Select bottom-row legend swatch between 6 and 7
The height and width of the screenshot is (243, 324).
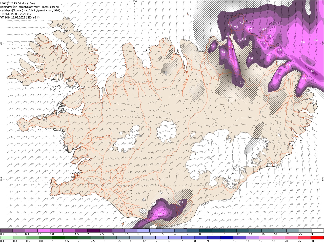click(x=175, y=238)
